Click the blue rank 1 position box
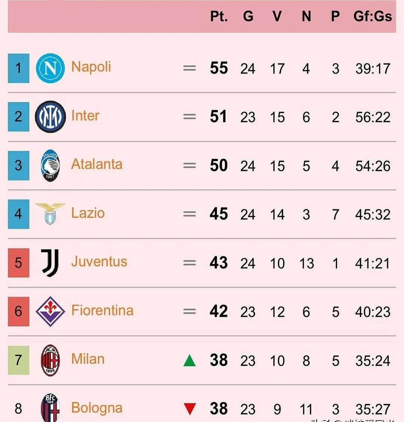 pos(18,68)
